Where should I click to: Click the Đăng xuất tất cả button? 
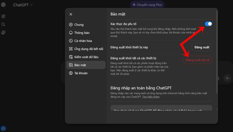(x=197, y=60)
